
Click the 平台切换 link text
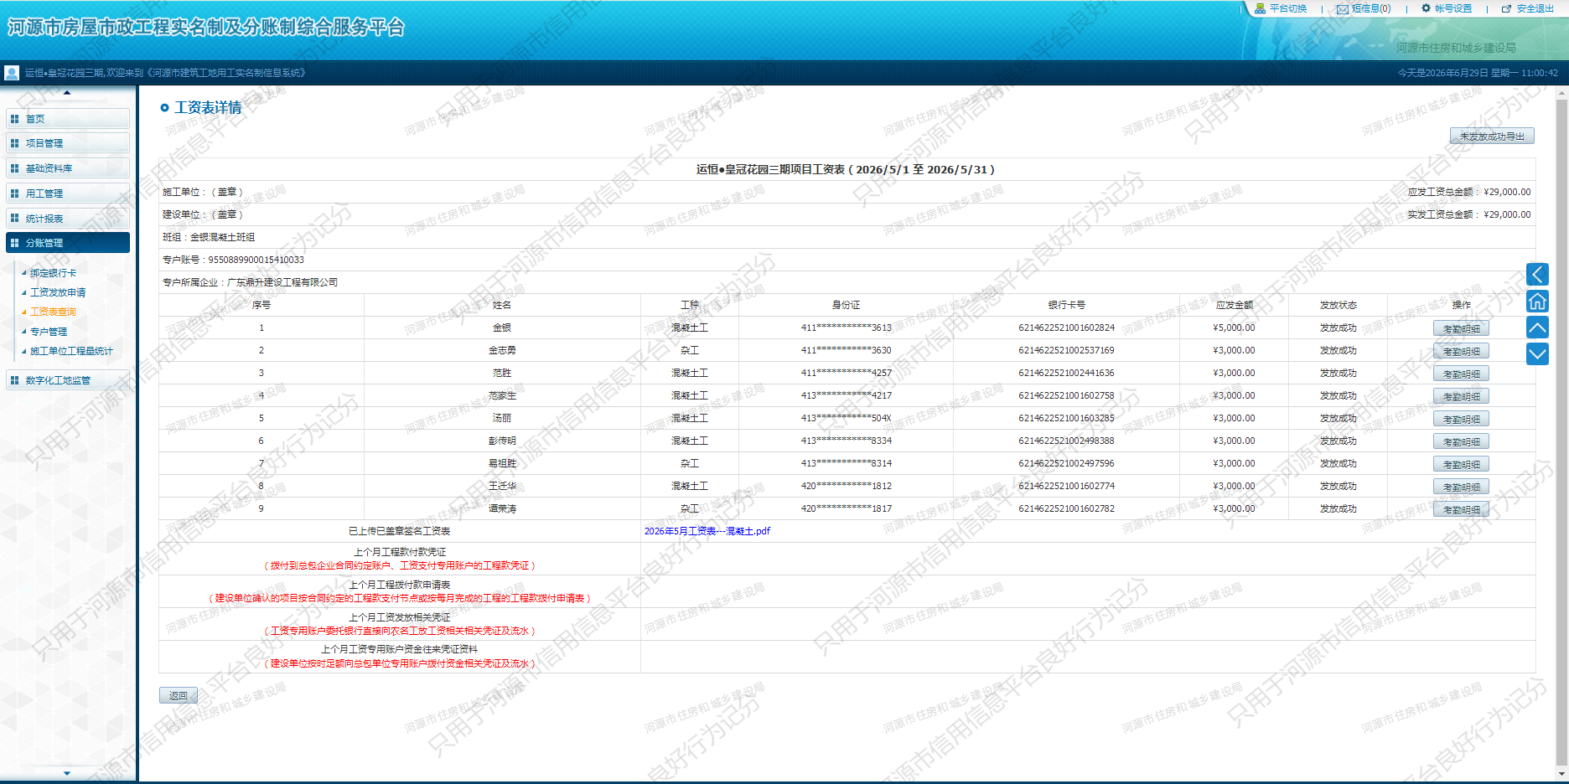[1288, 8]
